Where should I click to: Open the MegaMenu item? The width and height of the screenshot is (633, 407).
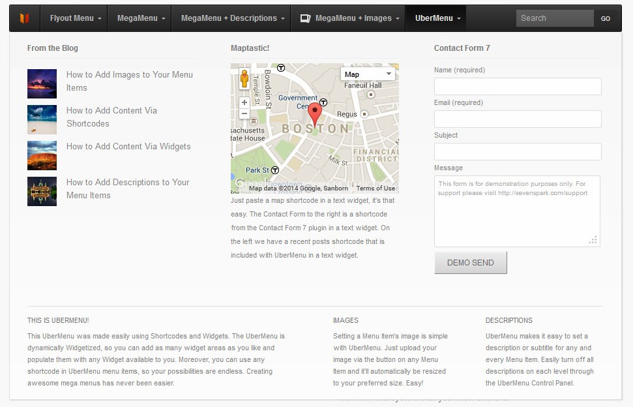tap(141, 18)
